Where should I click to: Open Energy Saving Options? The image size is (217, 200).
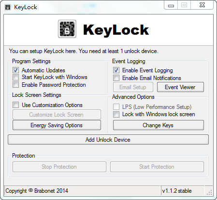[57, 125]
